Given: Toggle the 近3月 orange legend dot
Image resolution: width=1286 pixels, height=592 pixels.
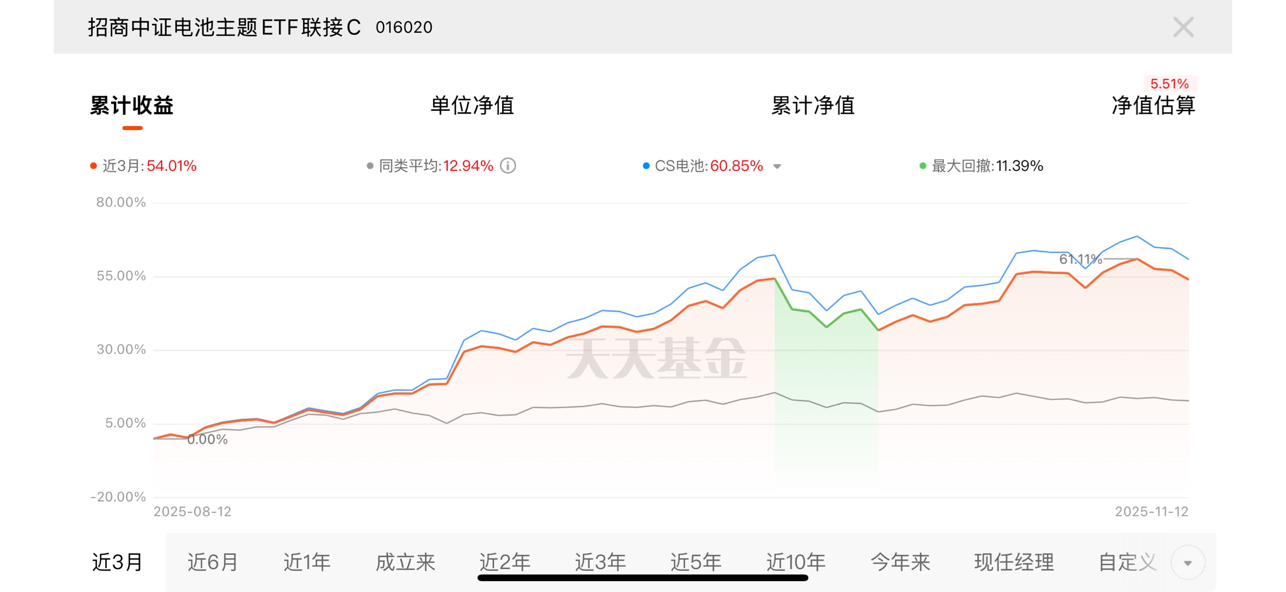Looking at the screenshot, I should point(93,166).
